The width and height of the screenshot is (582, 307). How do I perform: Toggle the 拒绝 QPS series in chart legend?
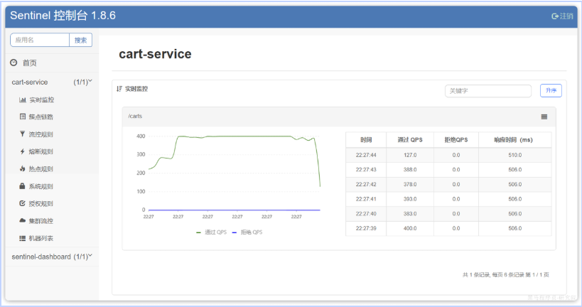point(247,232)
